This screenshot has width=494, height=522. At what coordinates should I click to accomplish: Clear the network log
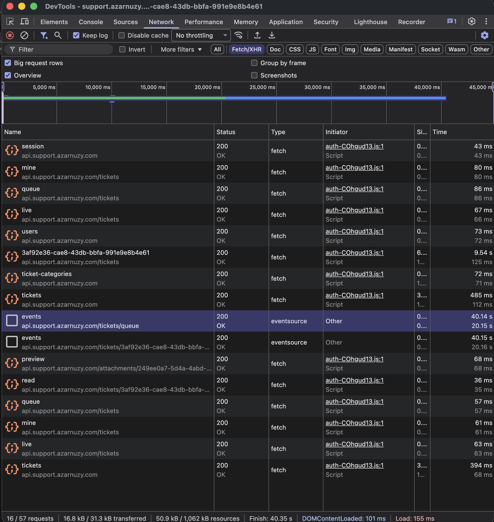point(24,35)
